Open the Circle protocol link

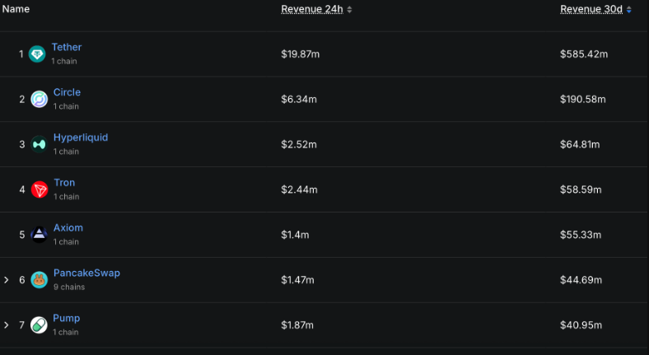[x=67, y=92]
